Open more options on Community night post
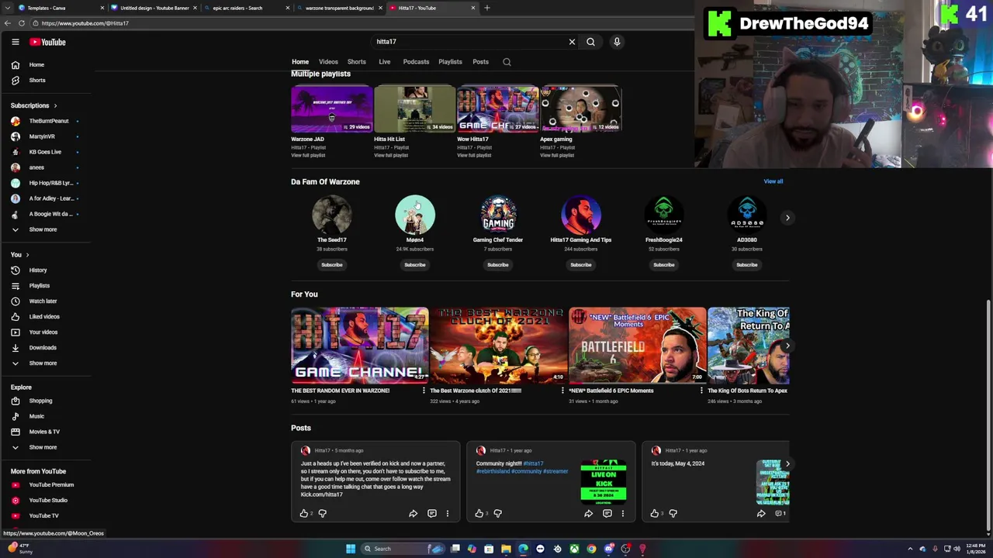993x558 pixels. 622,513
